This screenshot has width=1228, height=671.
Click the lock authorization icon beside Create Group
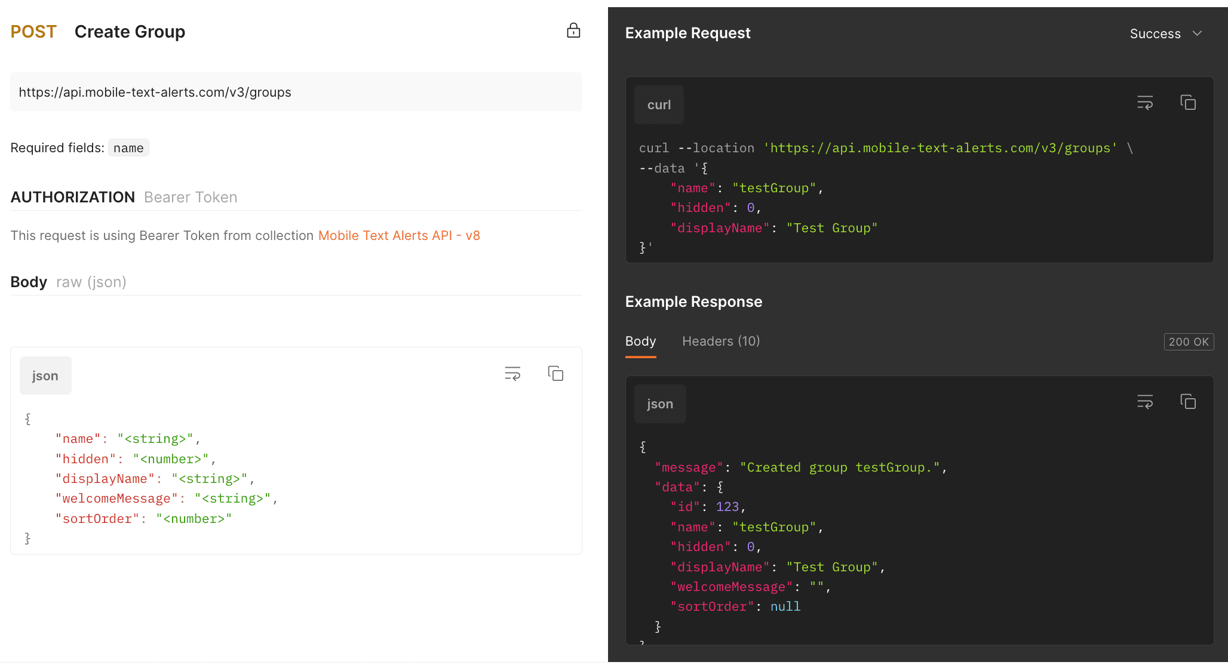[573, 30]
